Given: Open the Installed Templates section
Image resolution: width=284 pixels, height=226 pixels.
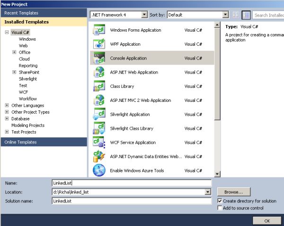Looking at the screenshot, I should tap(44, 22).
